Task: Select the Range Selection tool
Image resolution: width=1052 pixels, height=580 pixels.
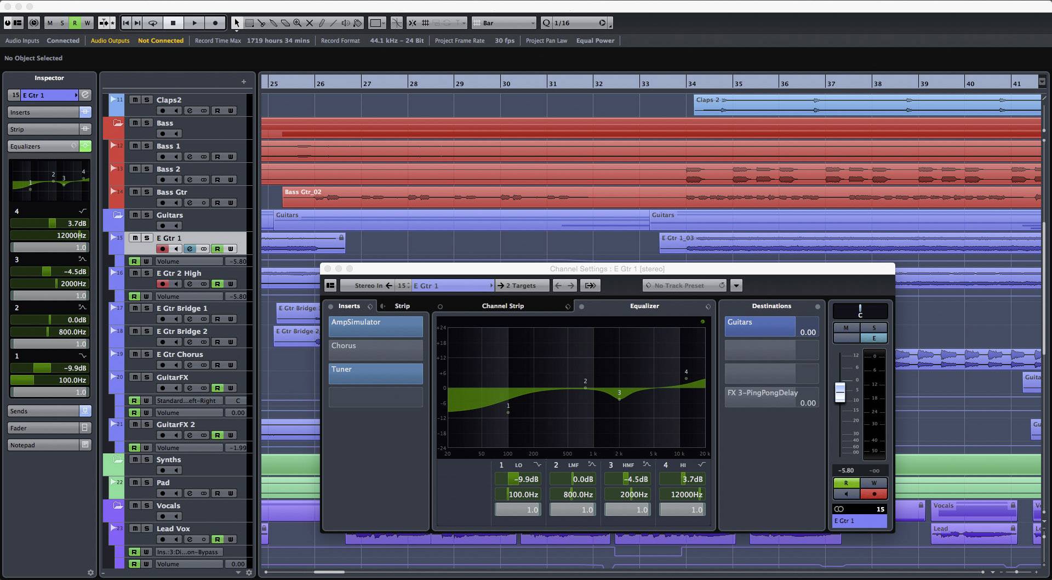Action: [250, 22]
